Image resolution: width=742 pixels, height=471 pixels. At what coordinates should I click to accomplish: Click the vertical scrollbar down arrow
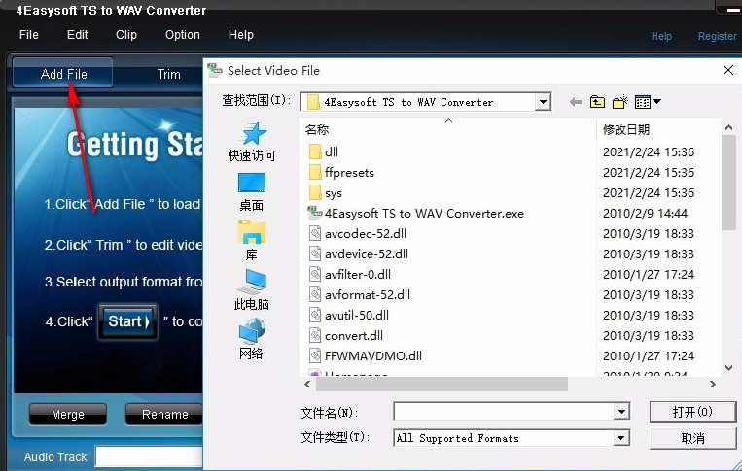[x=728, y=368]
